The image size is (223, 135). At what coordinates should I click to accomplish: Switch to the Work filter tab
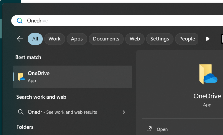pos(54,39)
